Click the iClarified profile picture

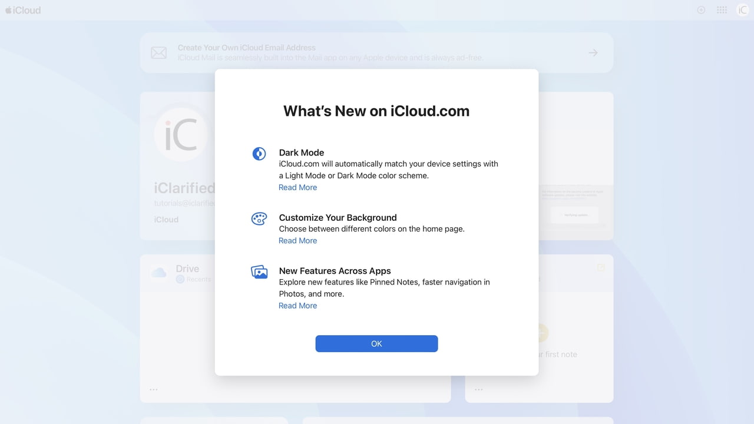pos(181,134)
